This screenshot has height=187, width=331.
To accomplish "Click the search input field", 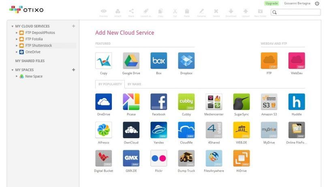I will [295, 12].
